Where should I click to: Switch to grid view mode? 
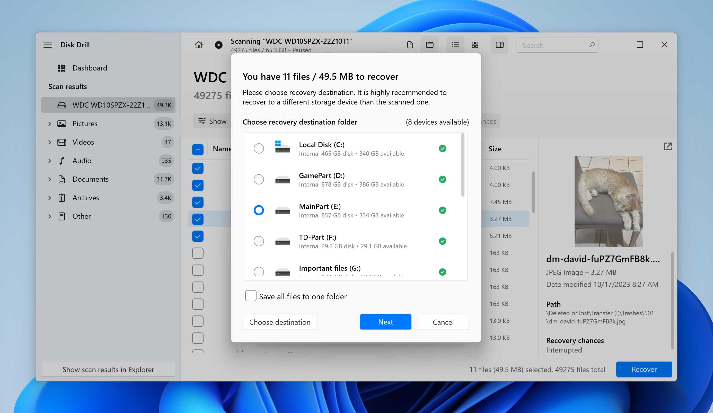[x=475, y=45]
